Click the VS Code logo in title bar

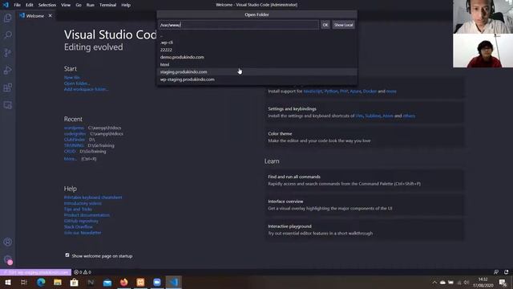tap(6, 5)
